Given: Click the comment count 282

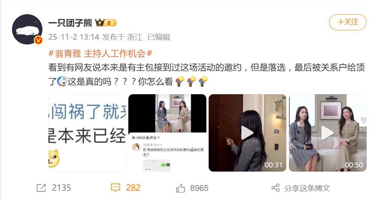Looking at the screenshot, I should coord(133,188).
